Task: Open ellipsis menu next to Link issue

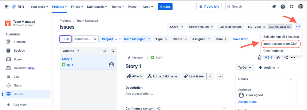Action: point(220,76)
